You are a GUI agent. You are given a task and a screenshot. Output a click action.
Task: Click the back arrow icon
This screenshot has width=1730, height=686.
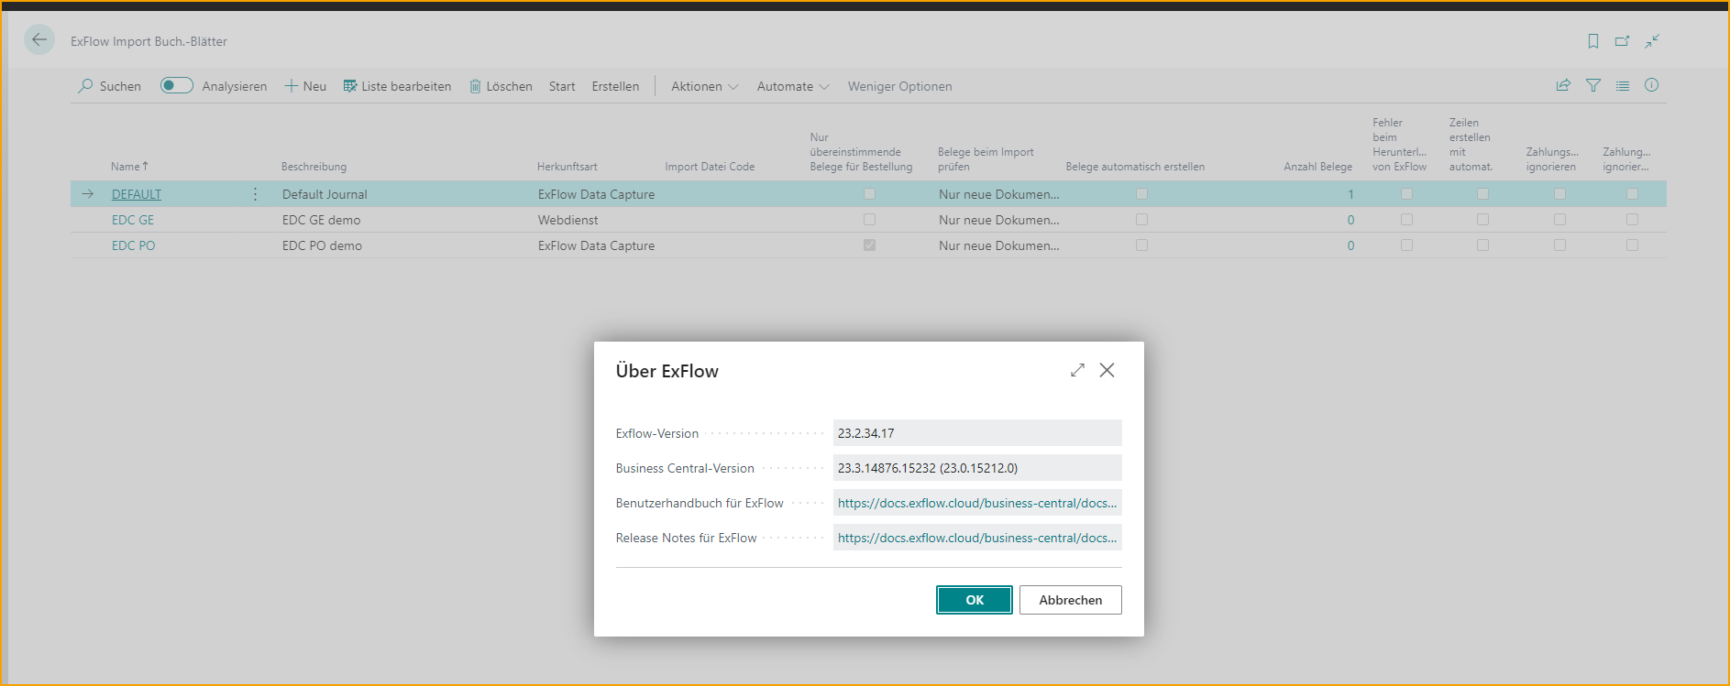pos(39,40)
